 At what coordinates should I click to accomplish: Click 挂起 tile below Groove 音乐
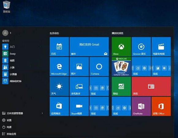(x=141, y=67)
